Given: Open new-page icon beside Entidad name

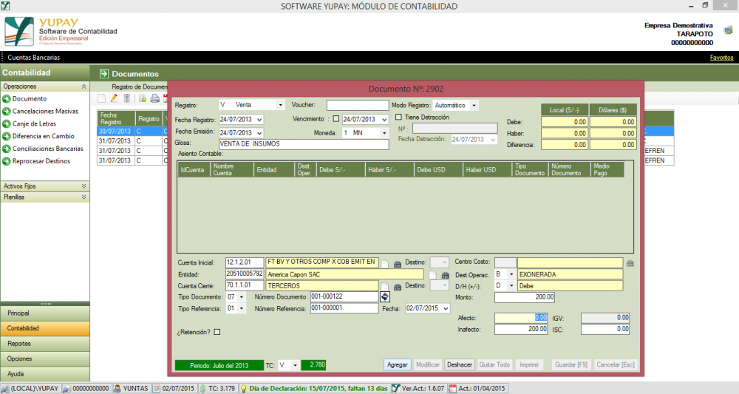Looking at the screenshot, I should pos(432,275).
